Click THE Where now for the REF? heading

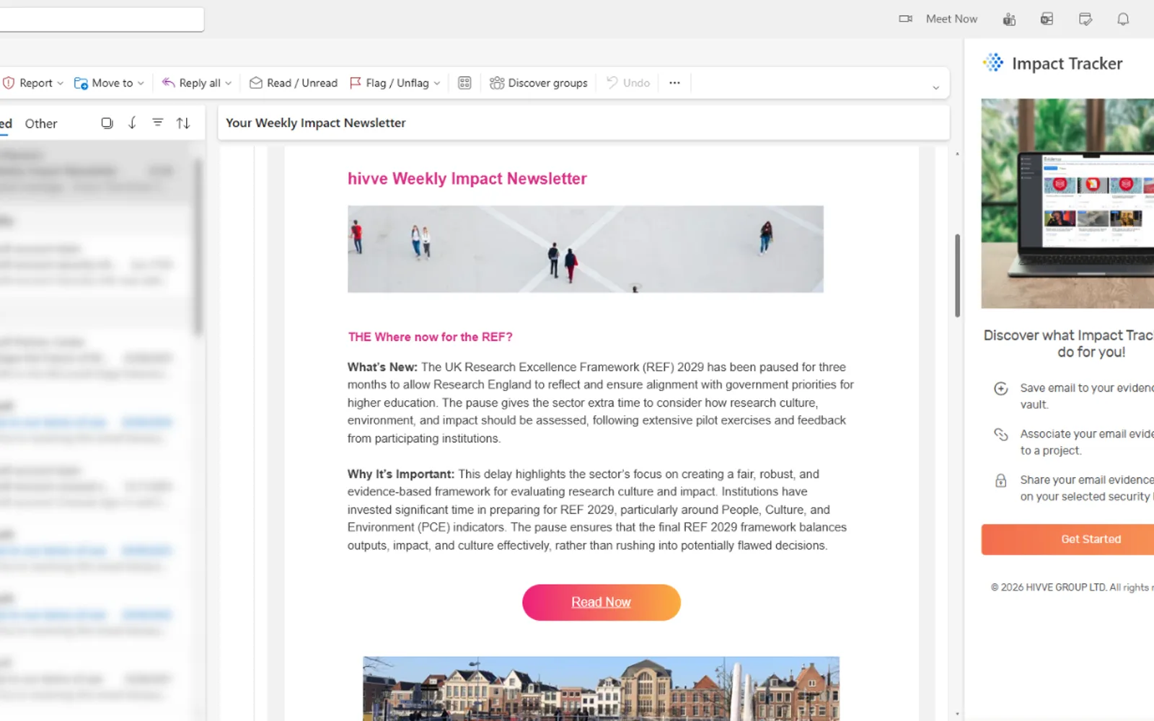[431, 337]
